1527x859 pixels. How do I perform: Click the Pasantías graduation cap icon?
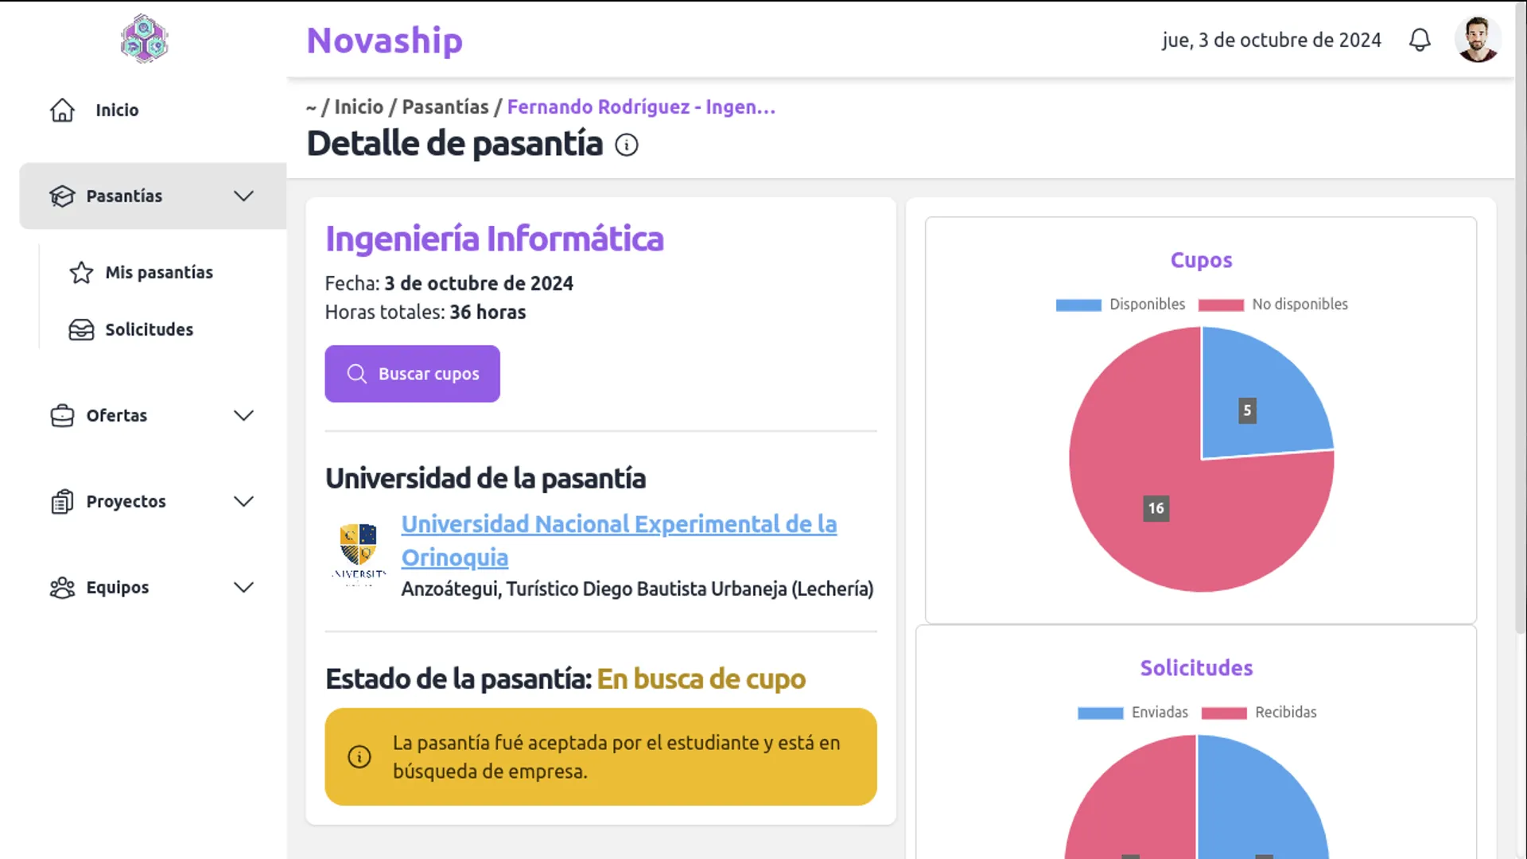[x=62, y=196]
